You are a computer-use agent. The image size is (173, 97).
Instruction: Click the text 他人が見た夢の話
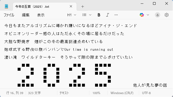(150, 85)
